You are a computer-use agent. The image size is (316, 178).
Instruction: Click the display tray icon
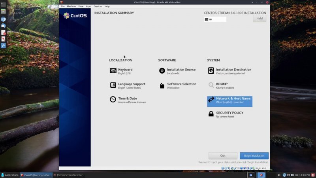(288, 175)
